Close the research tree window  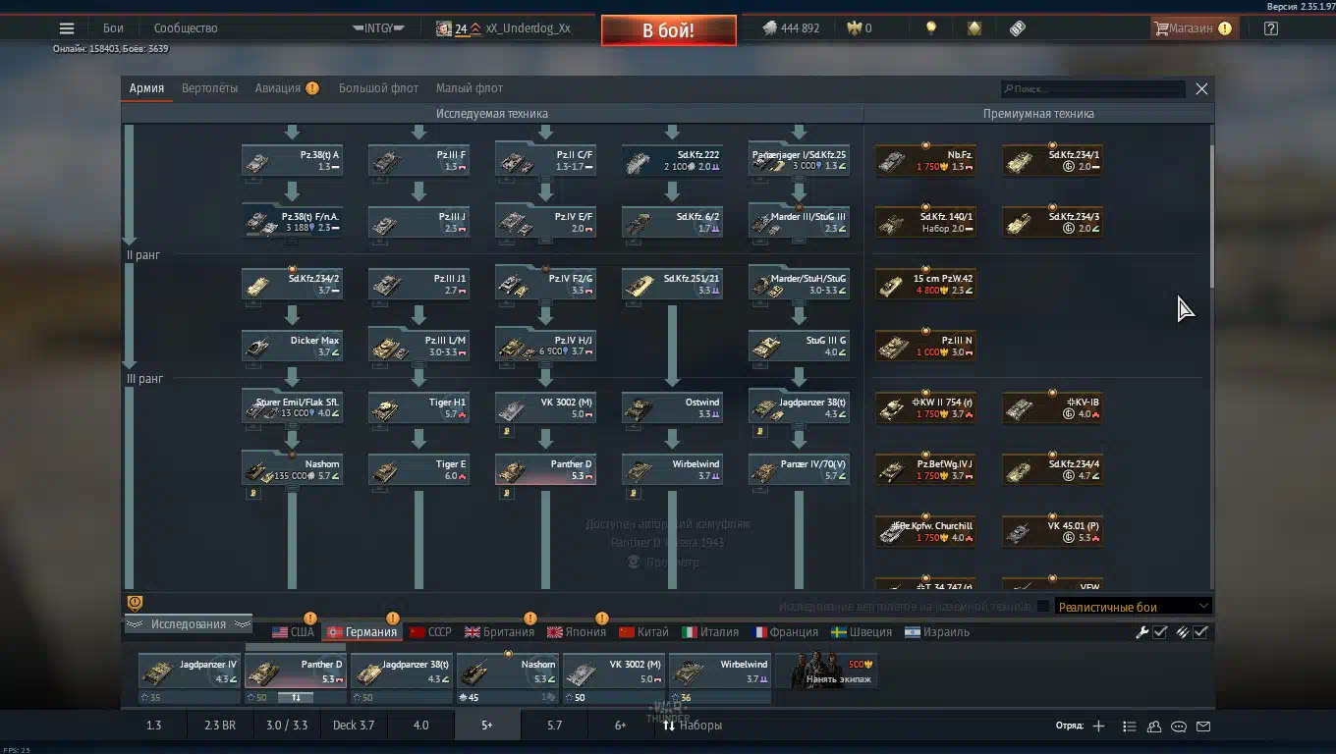(x=1201, y=88)
